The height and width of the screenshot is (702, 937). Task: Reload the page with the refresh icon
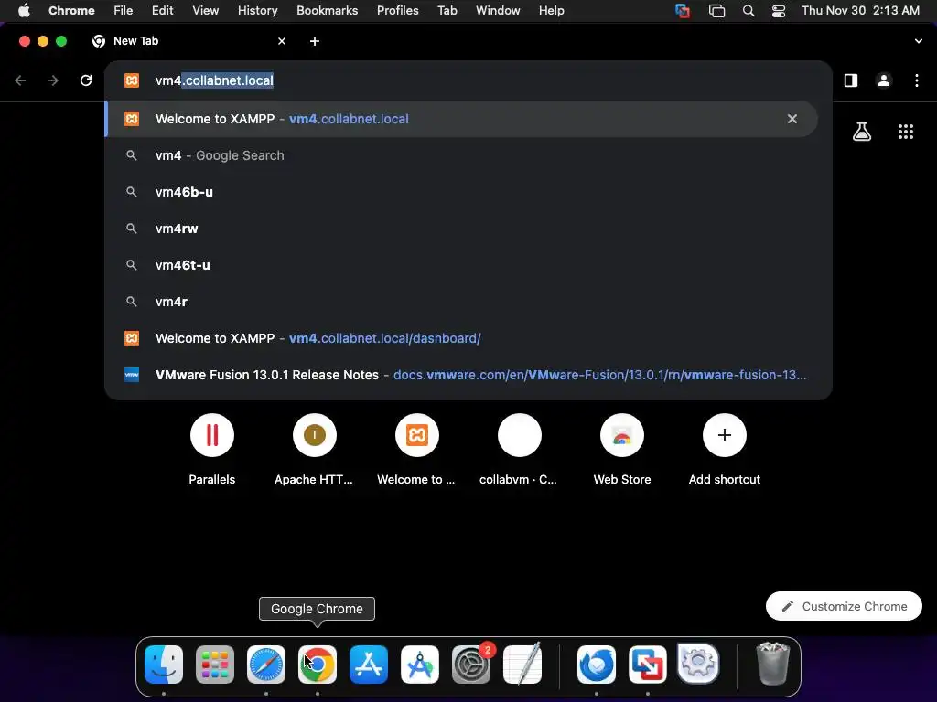coord(86,80)
